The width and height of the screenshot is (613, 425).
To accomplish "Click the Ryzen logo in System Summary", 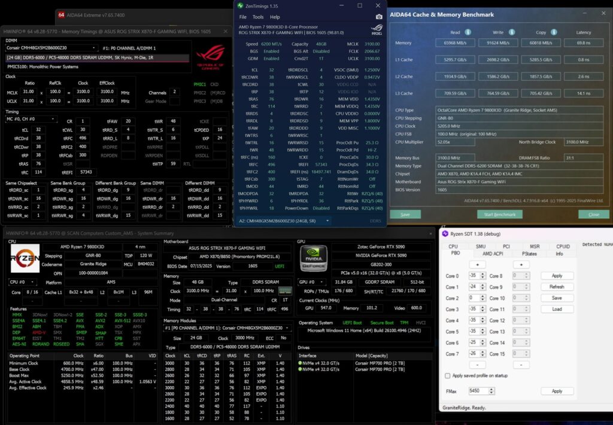I will point(25,258).
